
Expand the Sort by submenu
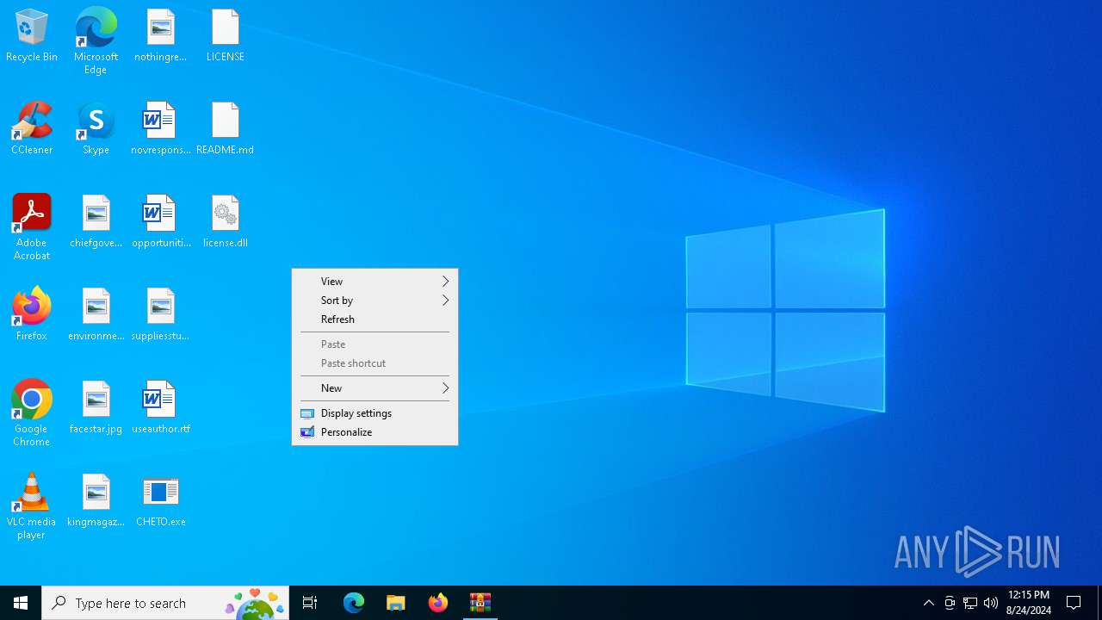pos(375,301)
